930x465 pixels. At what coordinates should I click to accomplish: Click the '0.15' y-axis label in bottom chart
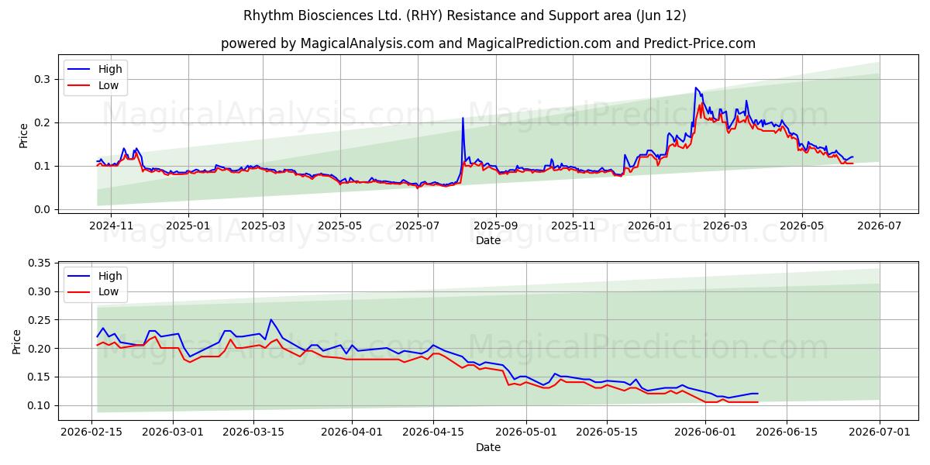[x=39, y=377]
